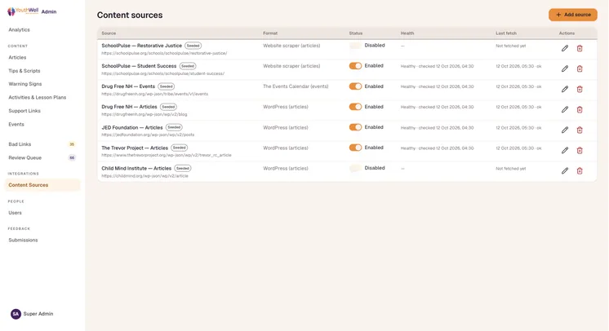The height and width of the screenshot is (331, 609).
Task: Delete the SchoolPulse — Student Success source
Action: click(x=580, y=68)
